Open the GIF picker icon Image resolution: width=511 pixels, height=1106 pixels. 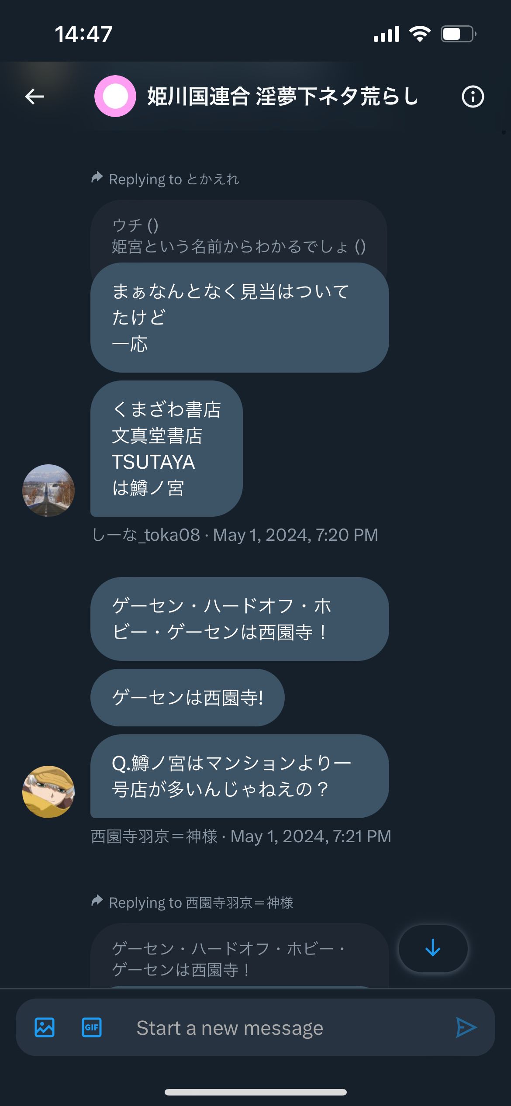(x=92, y=1027)
